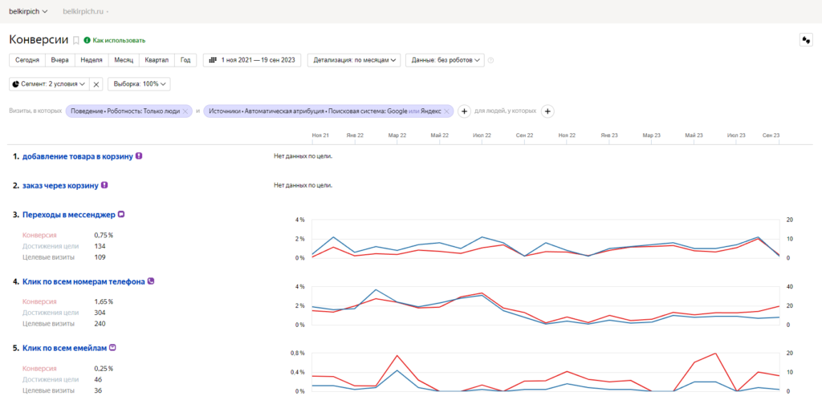Open Сегмент: 2 условия dropdown
Viewport: 822px width, 400px height.
[x=49, y=84]
